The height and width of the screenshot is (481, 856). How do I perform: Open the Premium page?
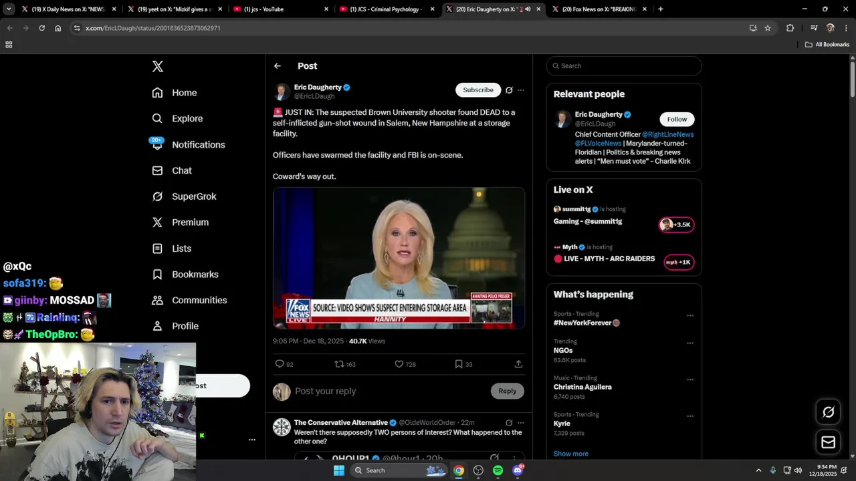(x=181, y=222)
